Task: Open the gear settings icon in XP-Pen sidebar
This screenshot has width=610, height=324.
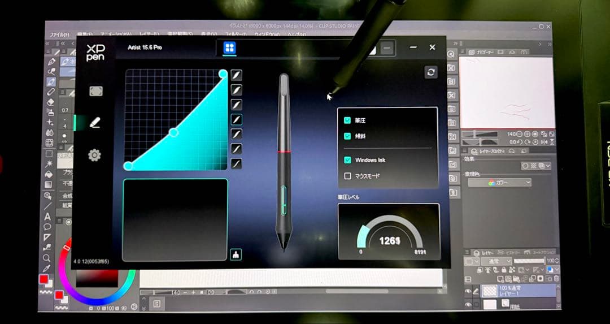Action: coord(94,155)
